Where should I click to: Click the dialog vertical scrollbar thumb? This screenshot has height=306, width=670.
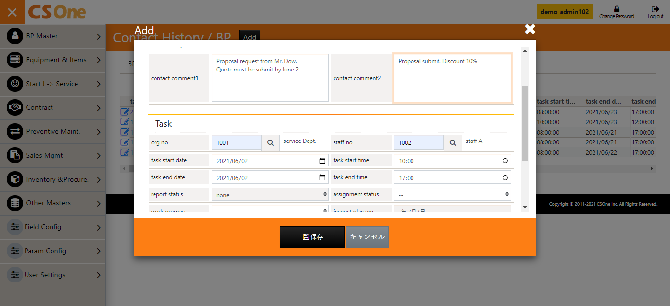tap(525, 123)
